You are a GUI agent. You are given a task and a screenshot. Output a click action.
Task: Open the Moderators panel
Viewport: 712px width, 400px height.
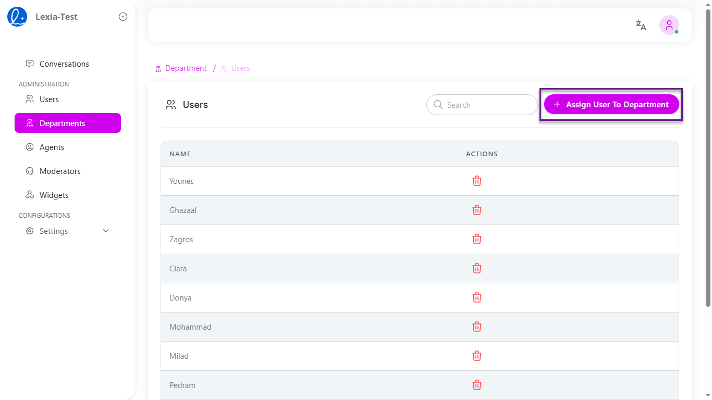(x=59, y=171)
